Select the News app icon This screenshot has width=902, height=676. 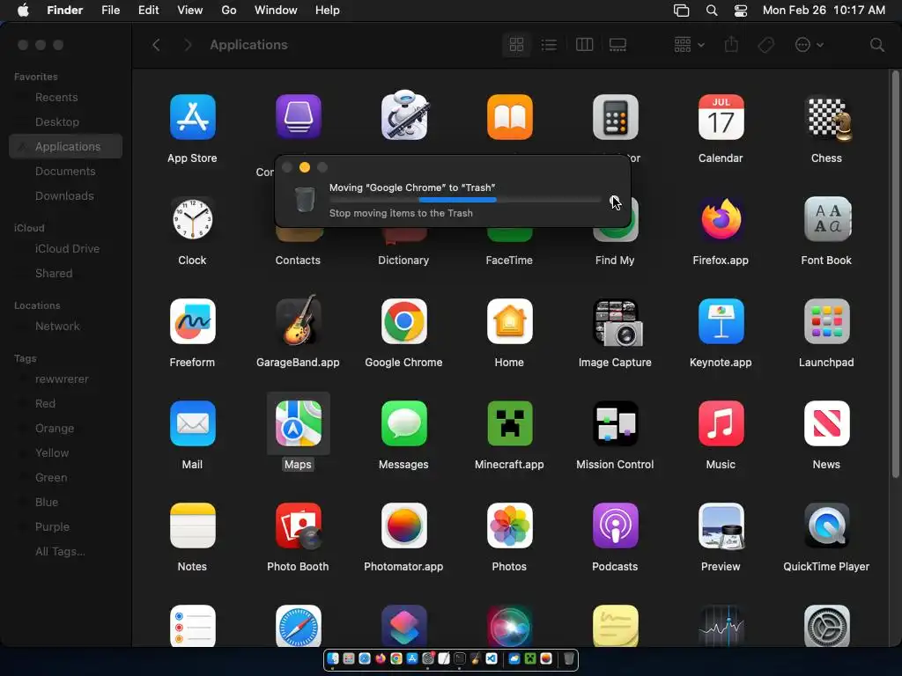[x=826, y=423]
